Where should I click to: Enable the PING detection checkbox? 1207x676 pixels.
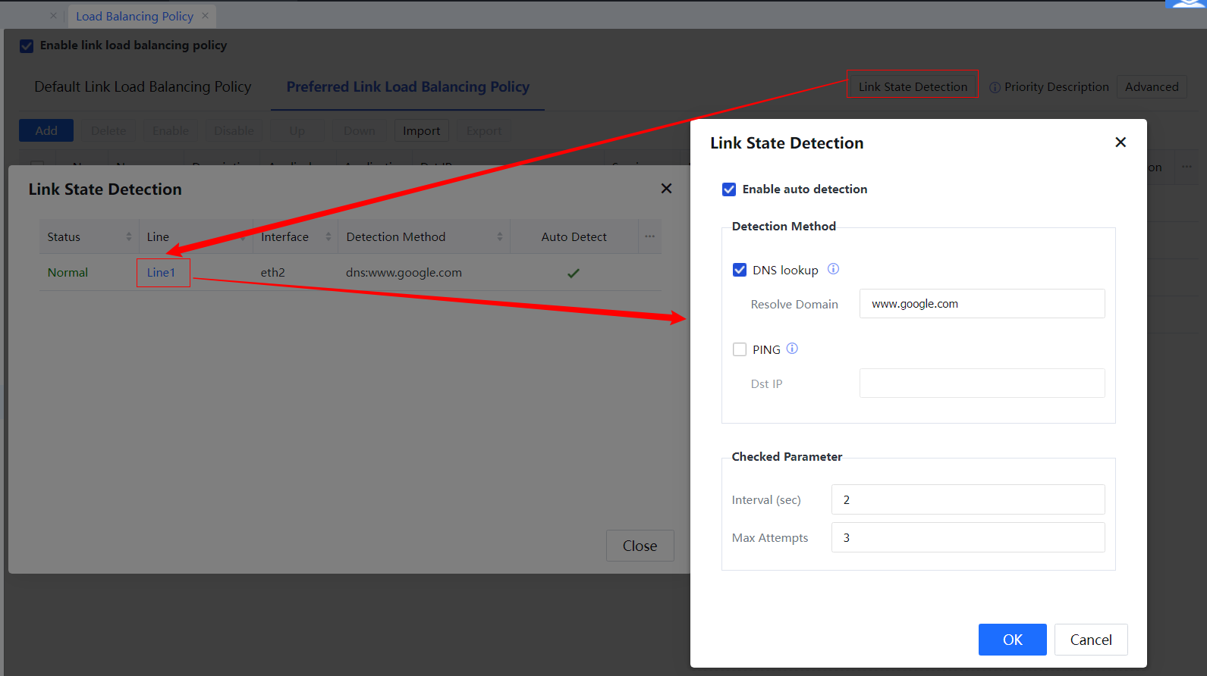point(740,349)
